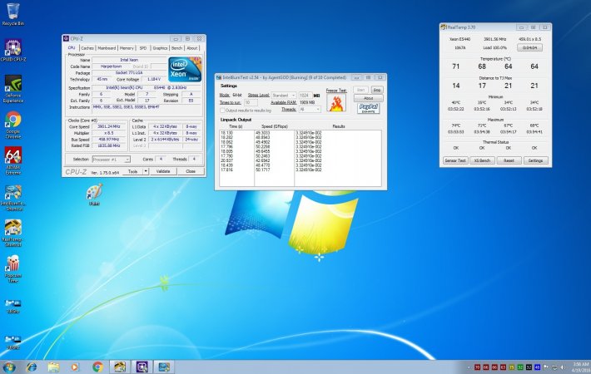Click the stress level MB value field
The image size is (591, 374).
pyautogui.click(x=305, y=96)
